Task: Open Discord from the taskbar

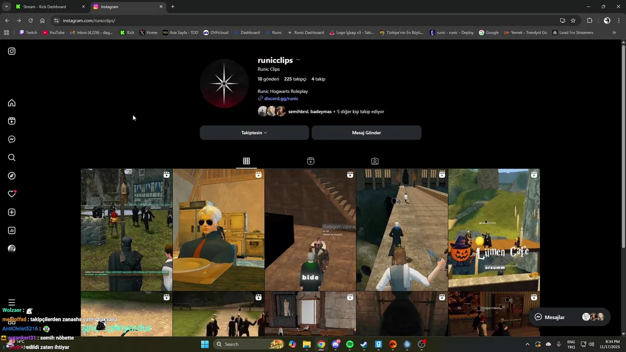Action: (335, 344)
